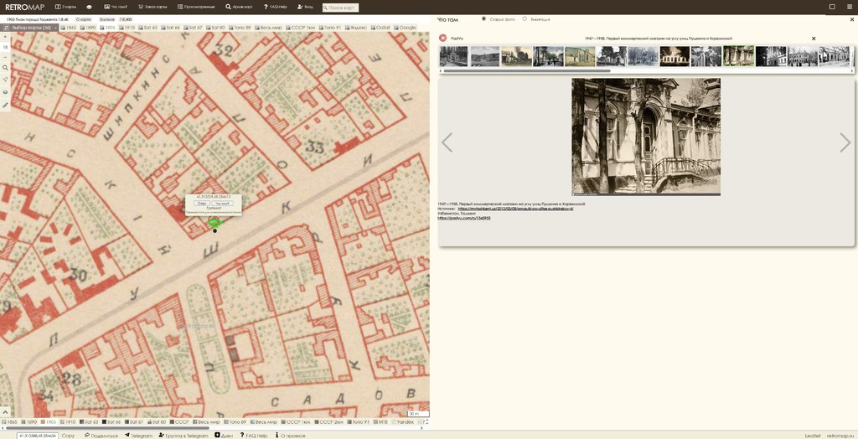This screenshot has width=858, height=439.
Task: Collapse panel with bottom-left chevron button
Action: 5,412
